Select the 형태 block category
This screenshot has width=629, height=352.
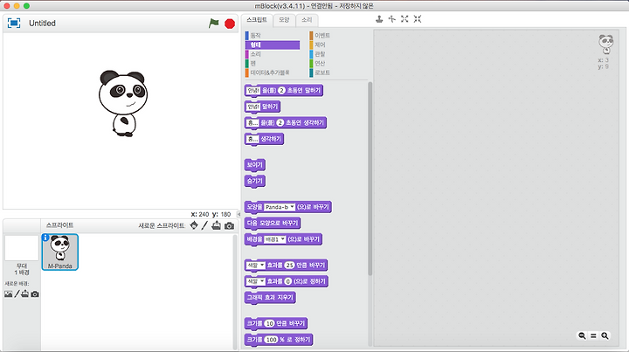click(273, 45)
